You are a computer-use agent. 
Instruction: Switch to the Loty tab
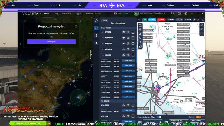pos(56,13)
